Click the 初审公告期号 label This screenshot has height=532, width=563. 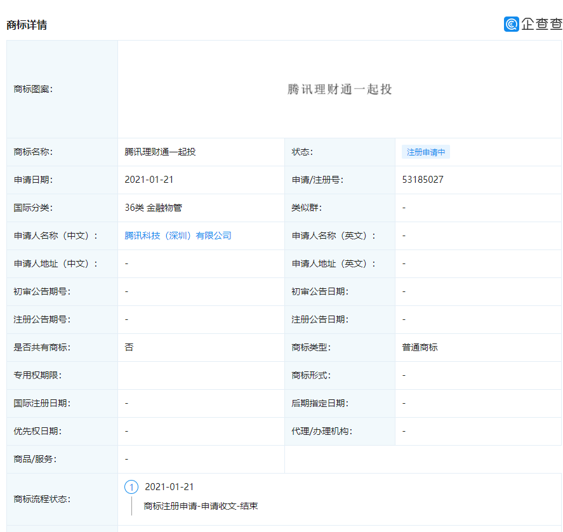42,291
